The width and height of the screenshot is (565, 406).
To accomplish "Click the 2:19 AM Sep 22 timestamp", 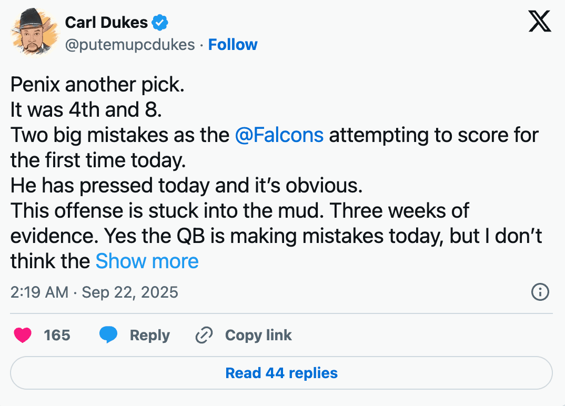I will [94, 292].
